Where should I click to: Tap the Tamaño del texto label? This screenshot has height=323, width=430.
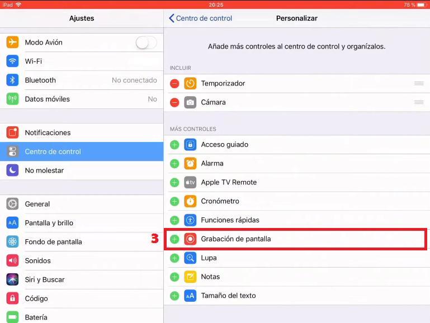point(229,296)
